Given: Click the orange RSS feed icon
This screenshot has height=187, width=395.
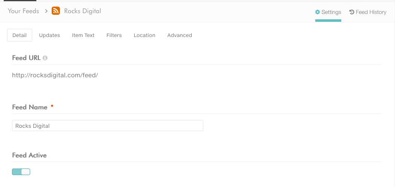Looking at the screenshot, I should point(56,11).
